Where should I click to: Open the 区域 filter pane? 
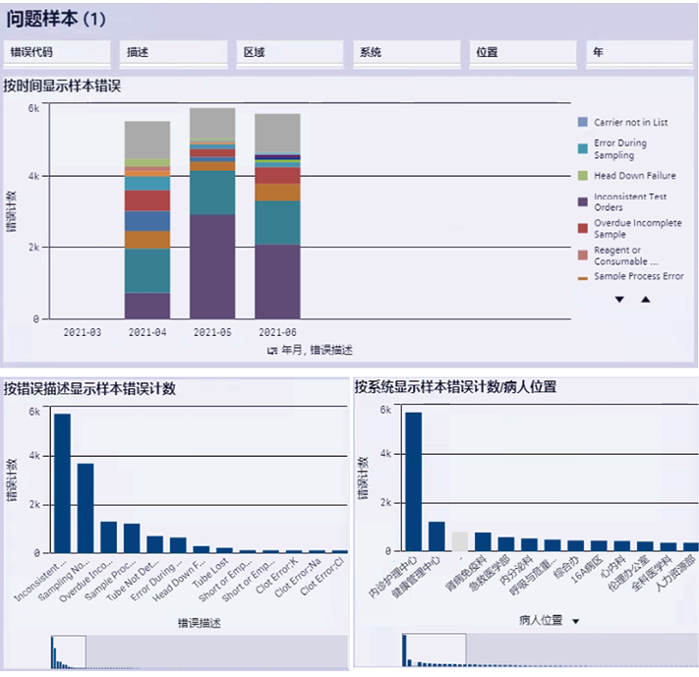(287, 52)
